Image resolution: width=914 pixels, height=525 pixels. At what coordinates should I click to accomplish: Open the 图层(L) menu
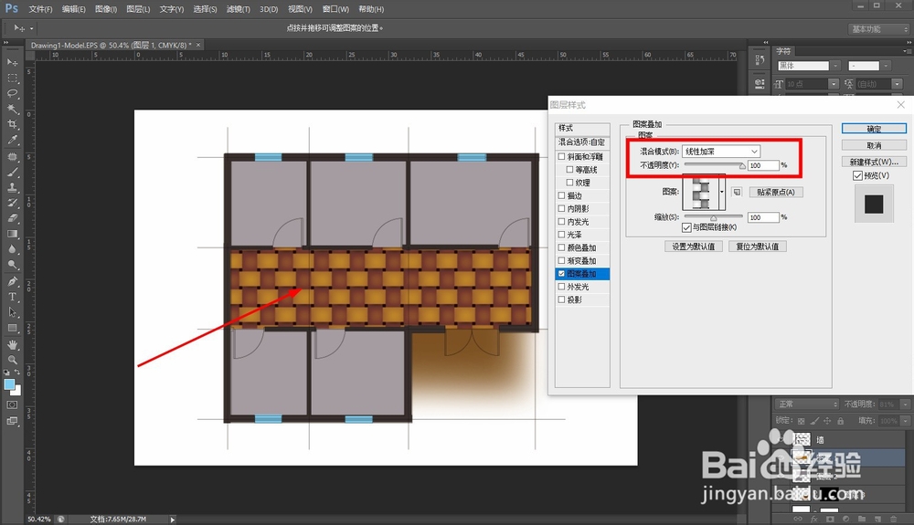[x=138, y=9]
